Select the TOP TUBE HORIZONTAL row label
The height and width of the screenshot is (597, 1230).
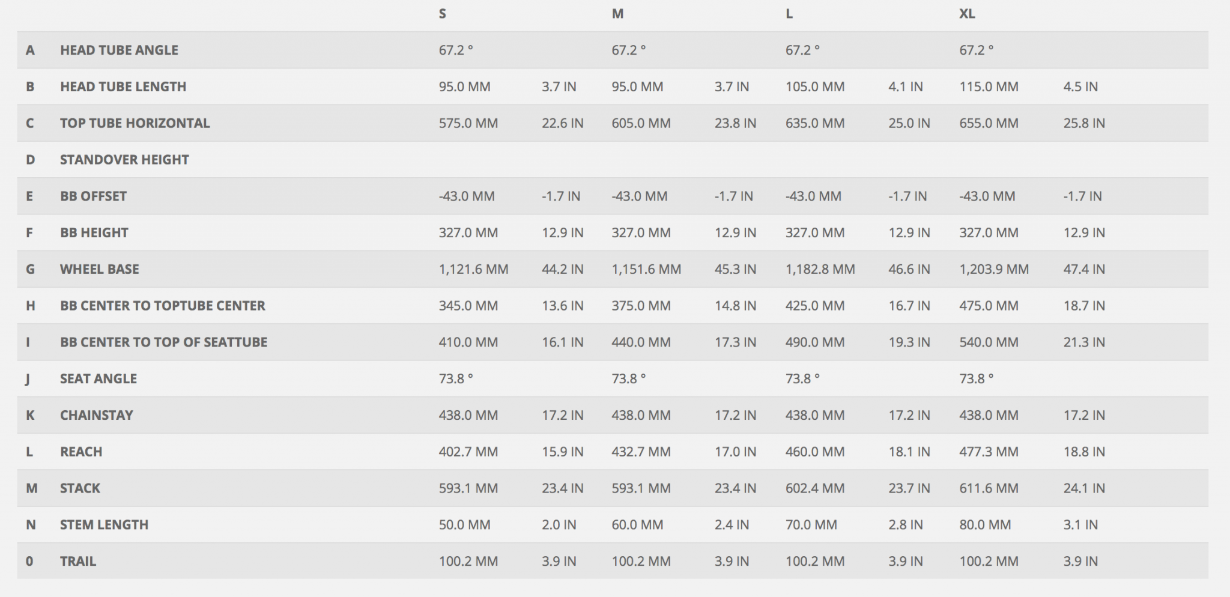pos(135,123)
